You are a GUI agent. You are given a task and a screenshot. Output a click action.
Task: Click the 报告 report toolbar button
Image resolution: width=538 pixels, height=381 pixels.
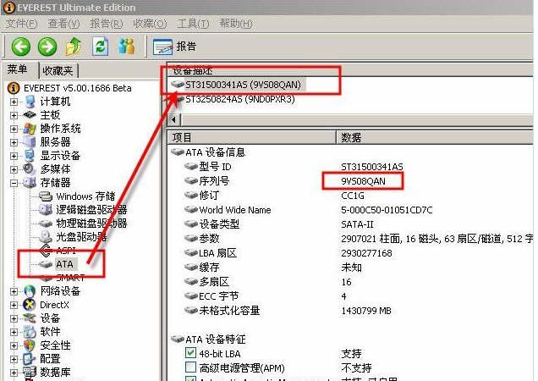tap(174, 47)
